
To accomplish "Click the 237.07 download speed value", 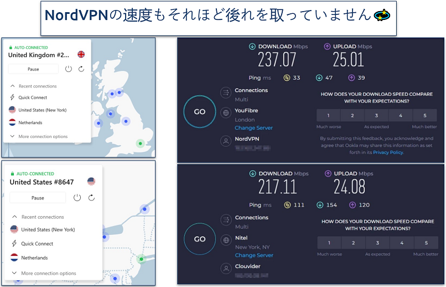I will [277, 60].
